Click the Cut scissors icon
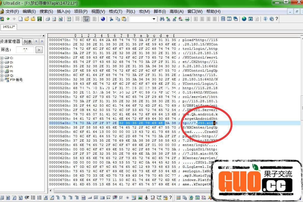 coord(111,19)
